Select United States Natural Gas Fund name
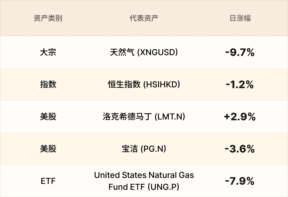This screenshot has height=197, width=288. click(x=144, y=175)
